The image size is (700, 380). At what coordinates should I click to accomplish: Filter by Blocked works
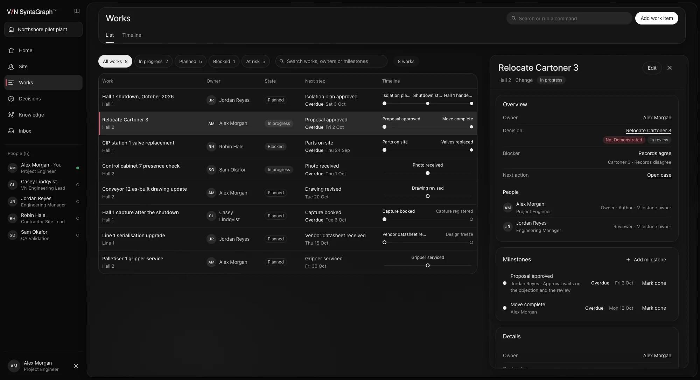[x=224, y=61]
